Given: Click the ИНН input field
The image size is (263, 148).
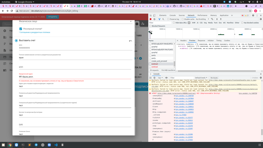Looking at the screenshot, I should pyautogui.click(x=75, y=48).
